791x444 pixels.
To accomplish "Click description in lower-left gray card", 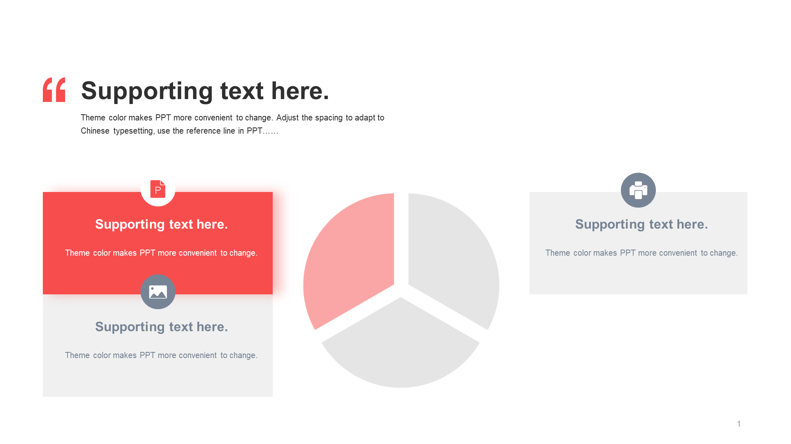I will click(161, 355).
